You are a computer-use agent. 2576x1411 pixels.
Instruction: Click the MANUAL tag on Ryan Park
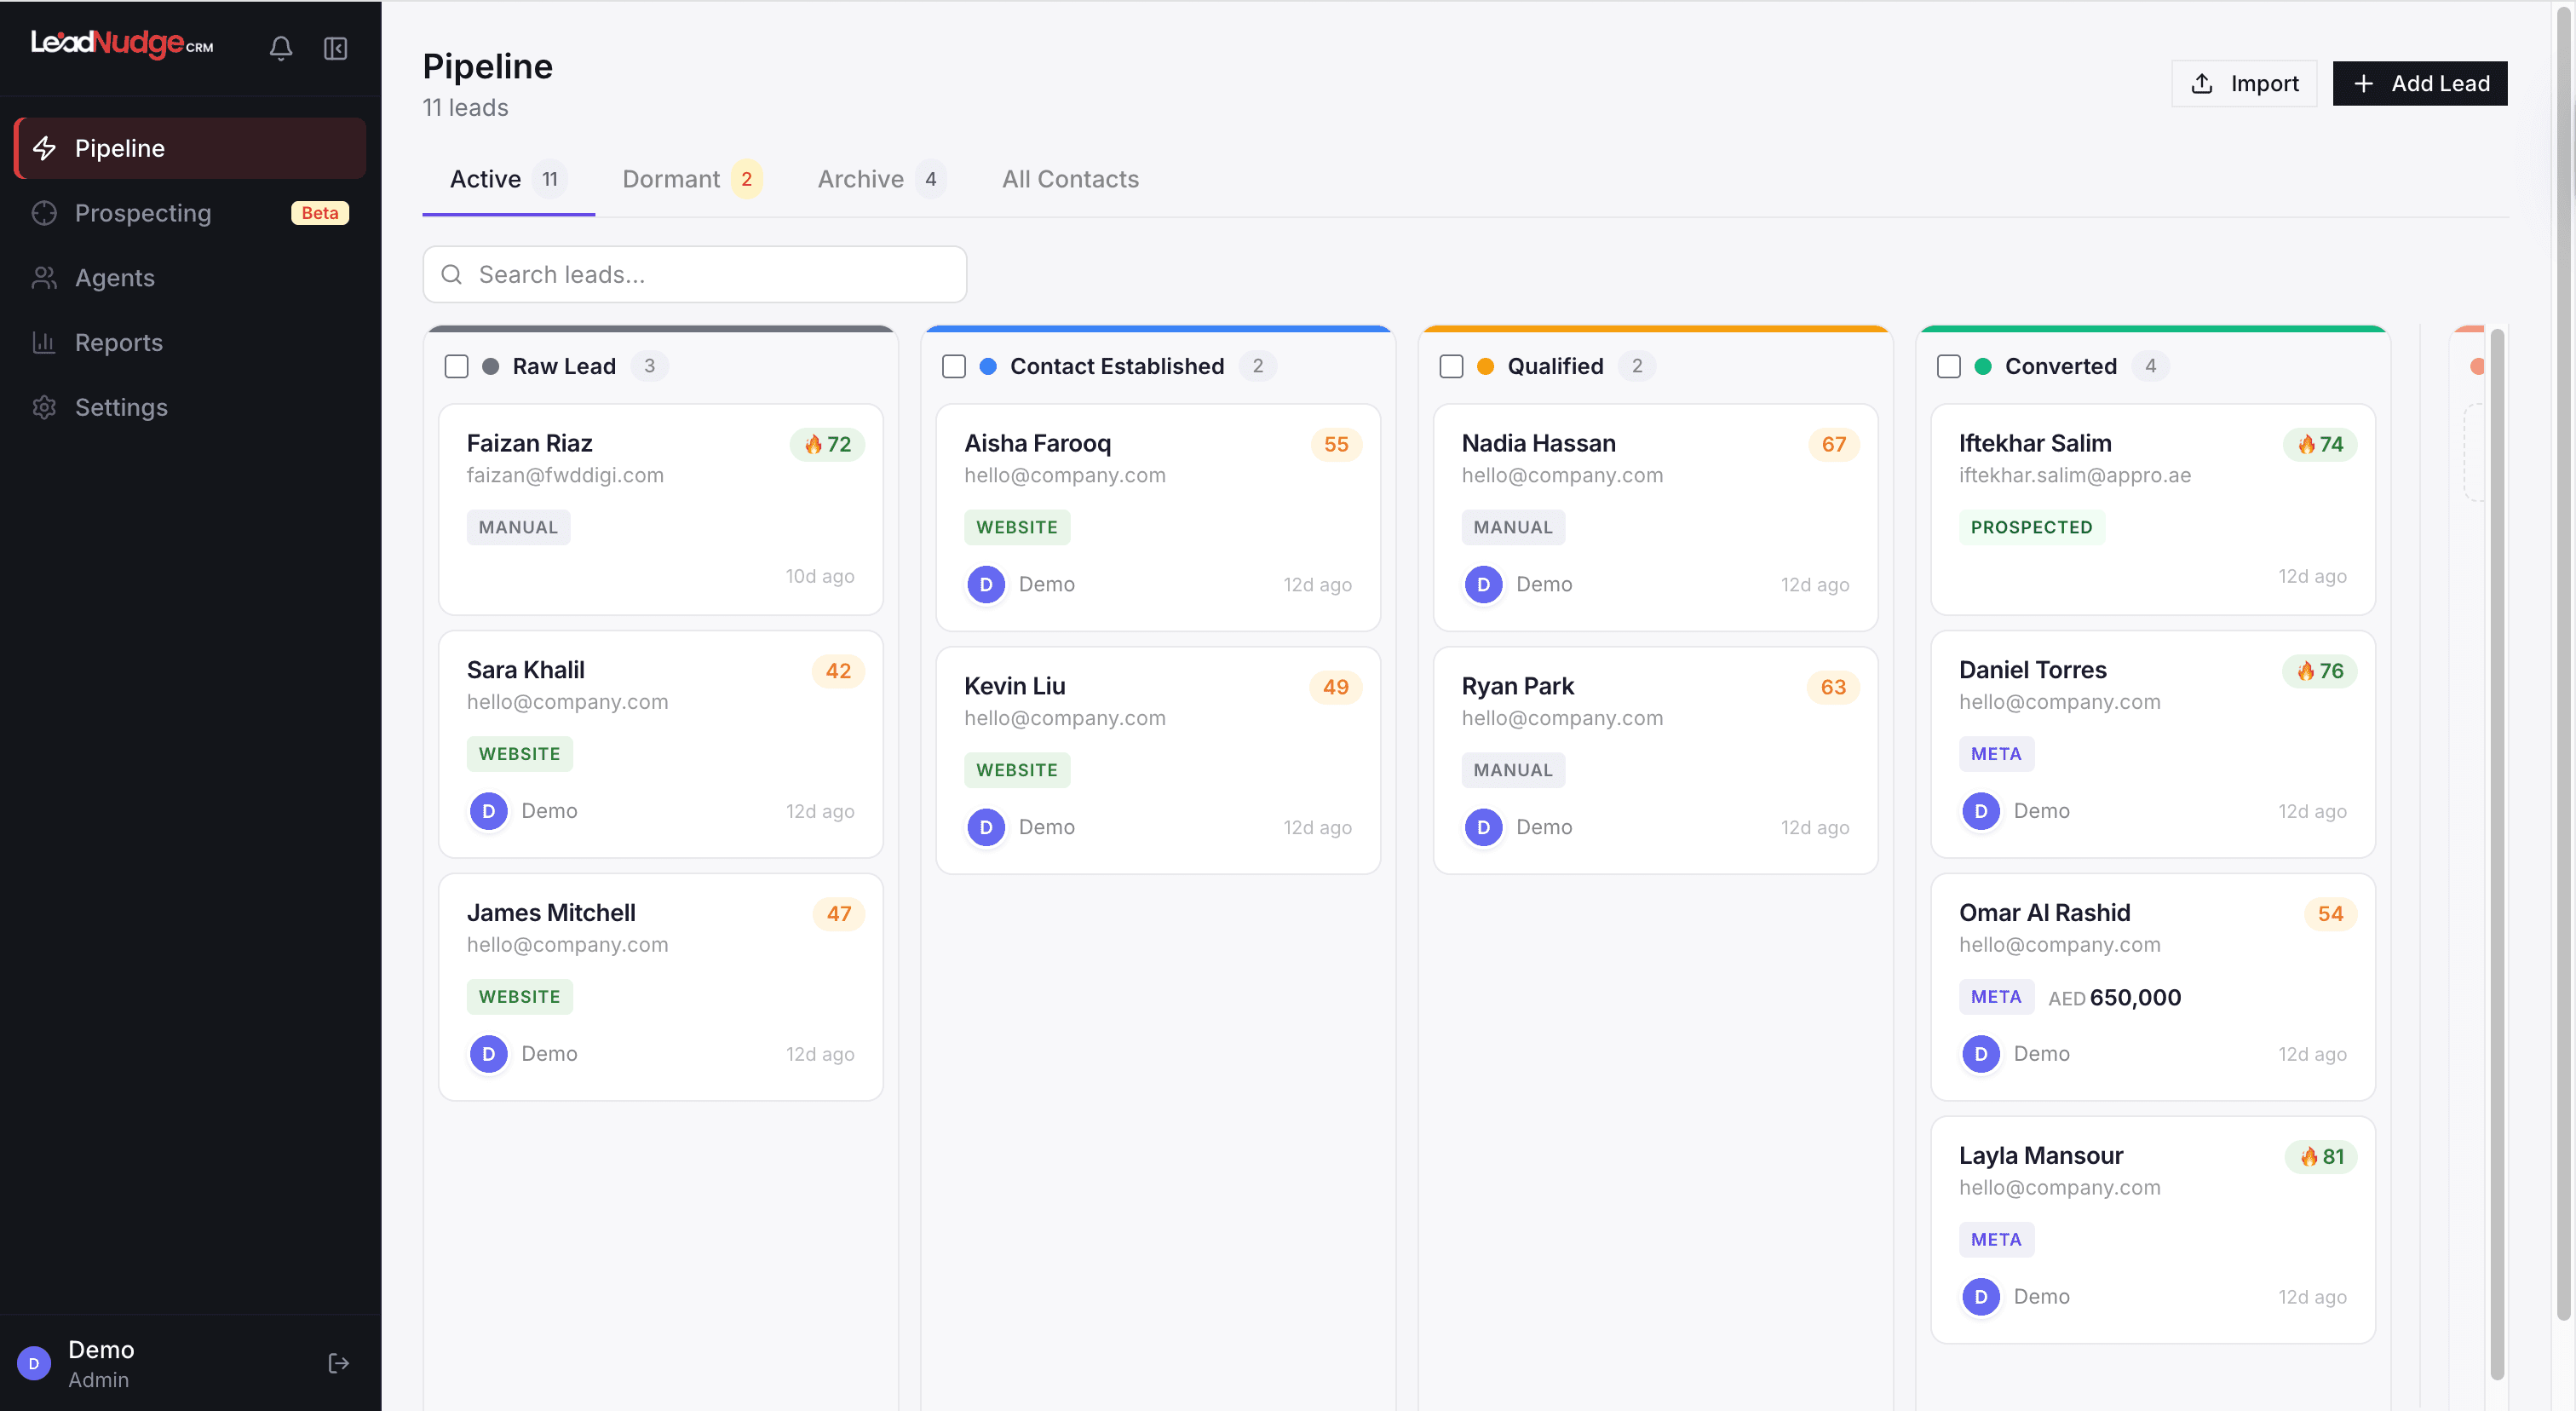(1513, 770)
